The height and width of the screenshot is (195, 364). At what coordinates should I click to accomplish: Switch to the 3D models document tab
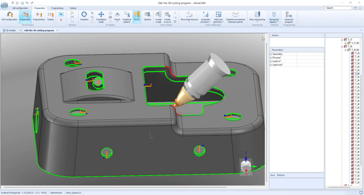point(12,30)
